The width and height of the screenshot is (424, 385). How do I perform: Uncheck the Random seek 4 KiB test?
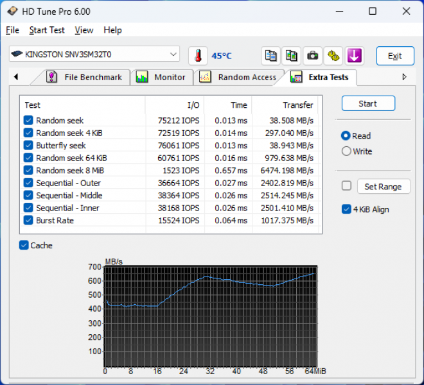point(28,133)
